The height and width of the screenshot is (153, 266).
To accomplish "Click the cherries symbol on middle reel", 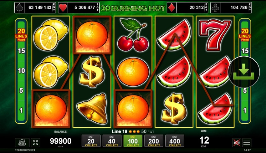I will coord(133,35).
